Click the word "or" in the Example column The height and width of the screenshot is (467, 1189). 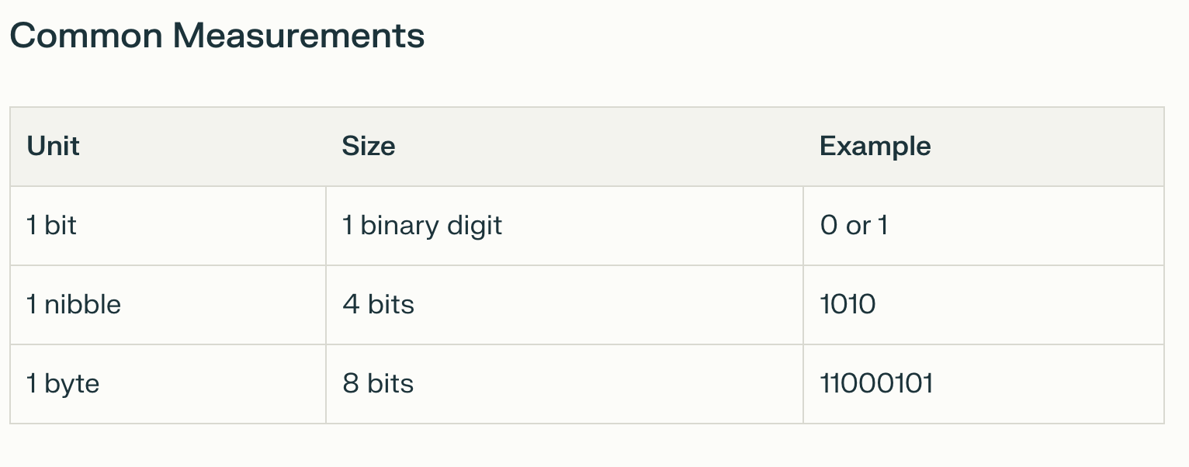point(858,226)
